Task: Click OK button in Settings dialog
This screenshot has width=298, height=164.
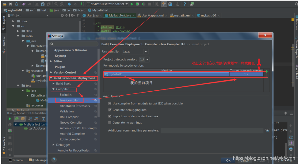Action: (x=228, y=160)
